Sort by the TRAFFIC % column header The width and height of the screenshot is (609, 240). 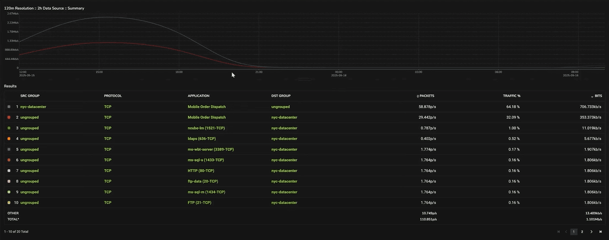(512, 96)
